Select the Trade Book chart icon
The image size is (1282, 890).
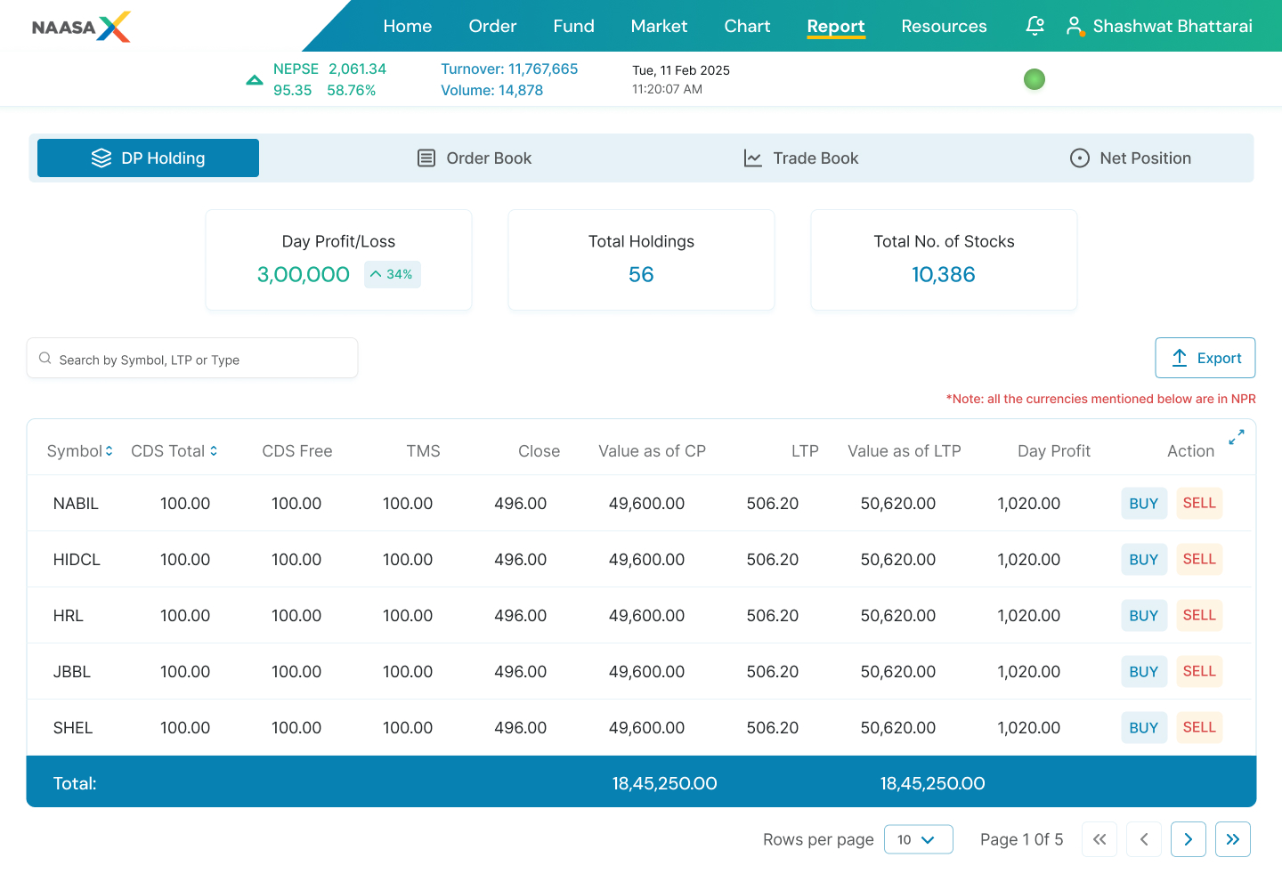click(x=752, y=158)
